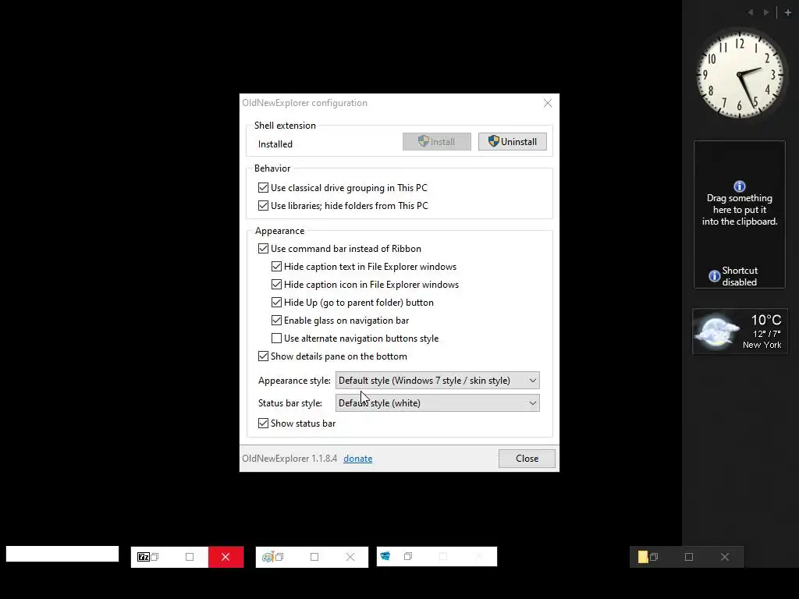
Task: Click the sidebar next page arrow
Action: pos(766,12)
